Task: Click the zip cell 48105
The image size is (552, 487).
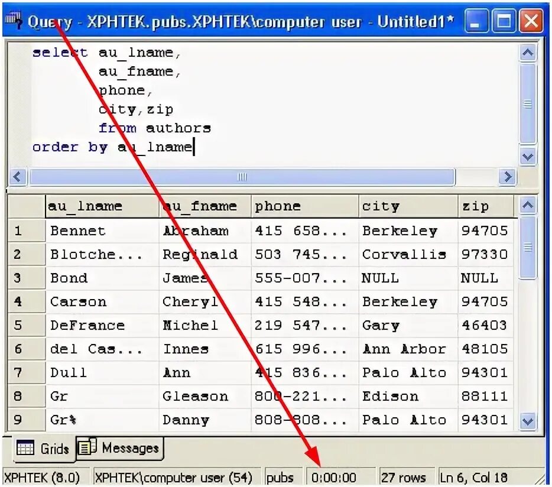Action: point(485,349)
